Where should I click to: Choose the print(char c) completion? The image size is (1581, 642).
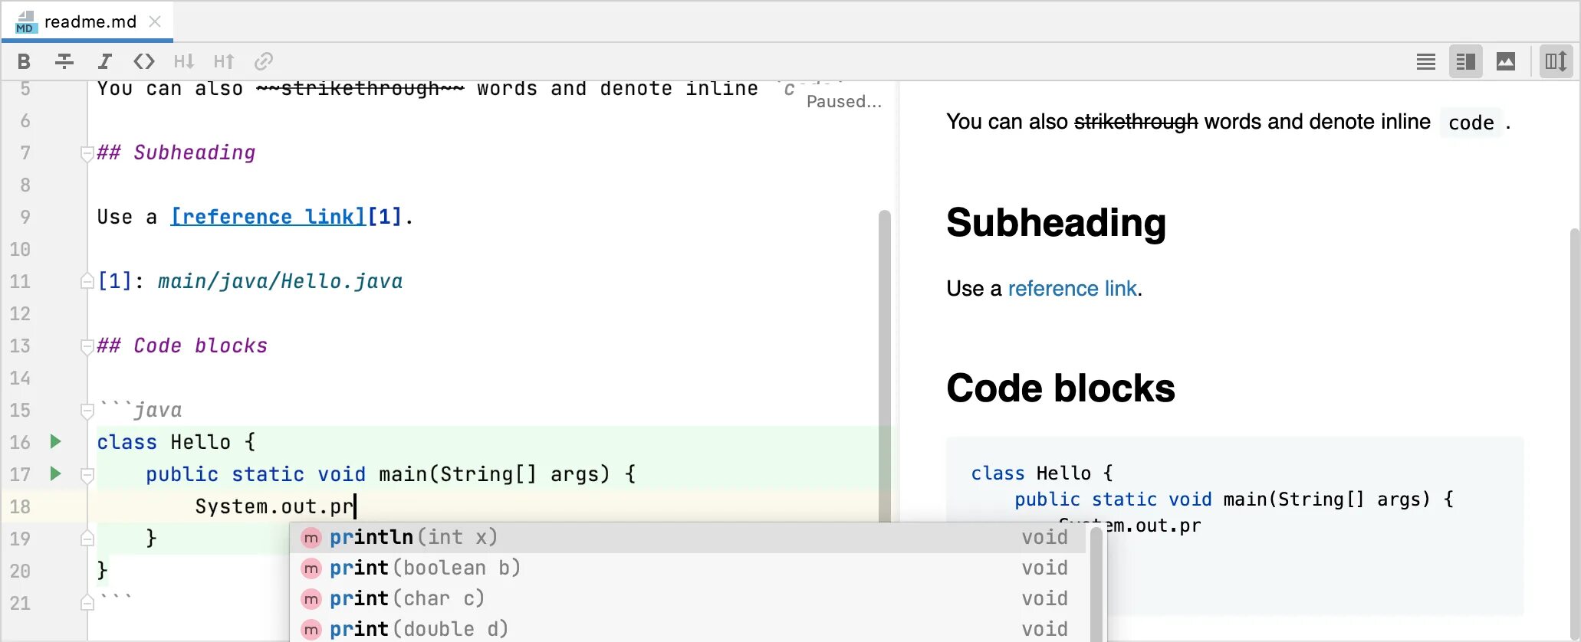coord(688,599)
